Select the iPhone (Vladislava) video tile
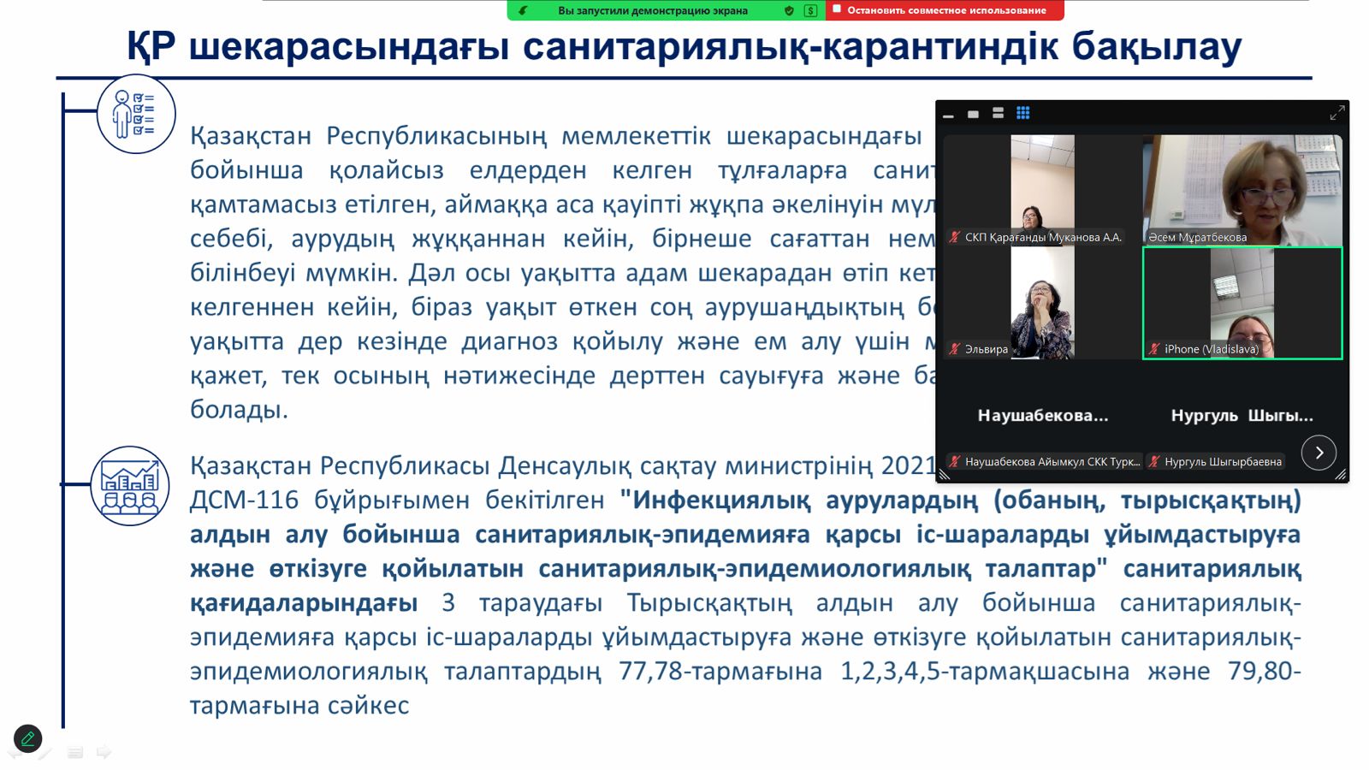Screen dimensions: 1369x770 (x=1242, y=303)
